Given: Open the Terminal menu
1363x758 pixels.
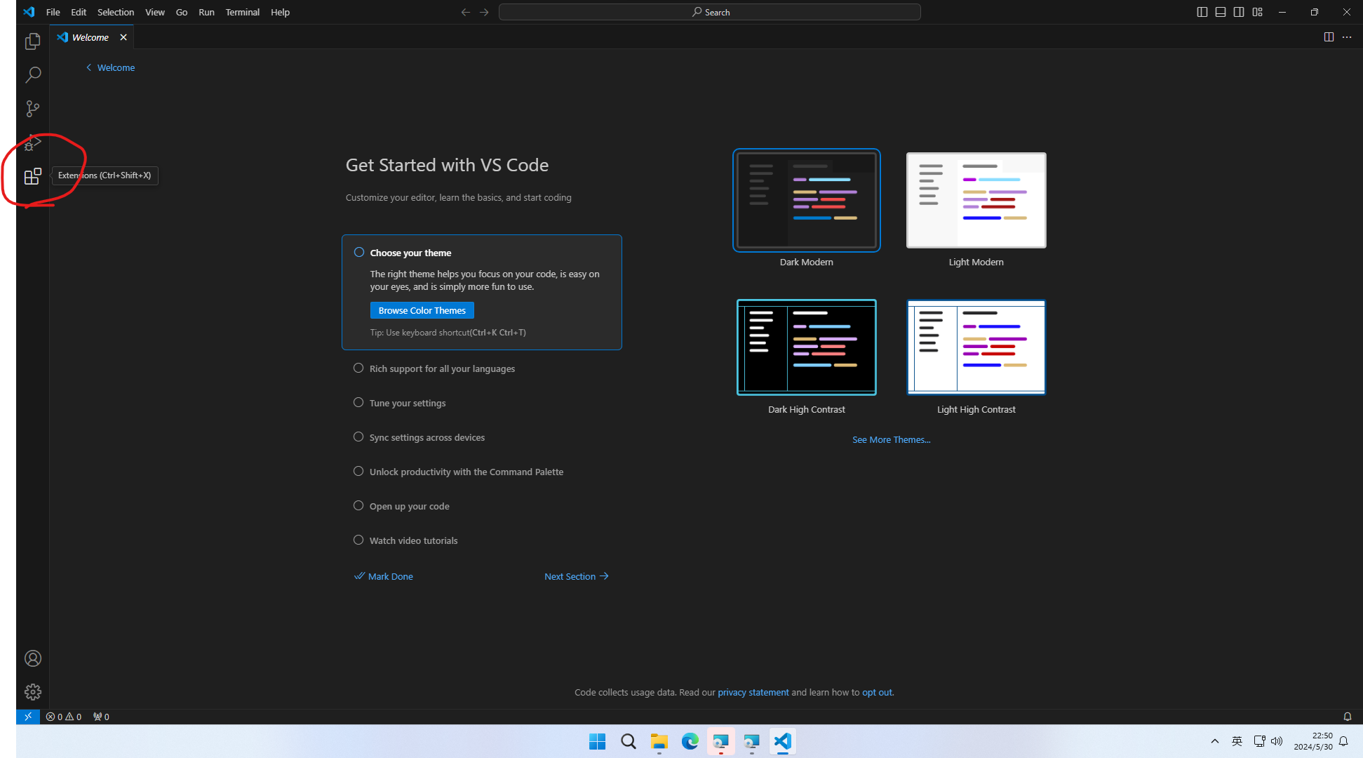Looking at the screenshot, I should coord(242,12).
